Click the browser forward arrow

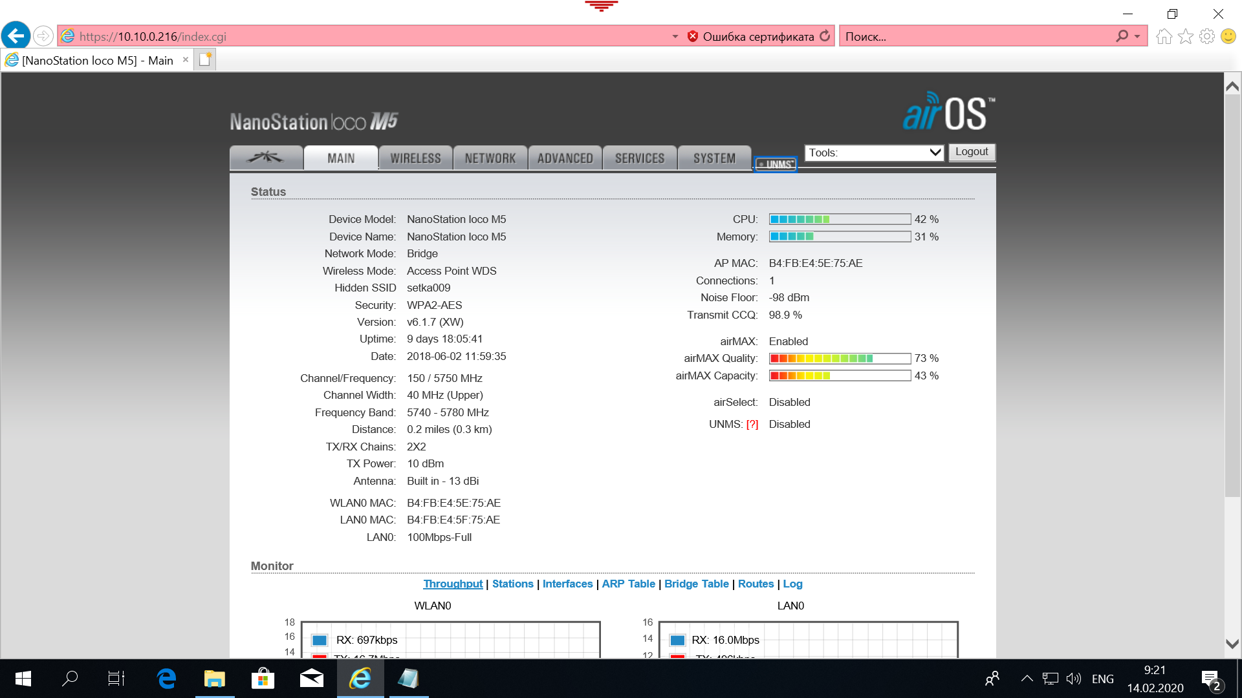43,36
